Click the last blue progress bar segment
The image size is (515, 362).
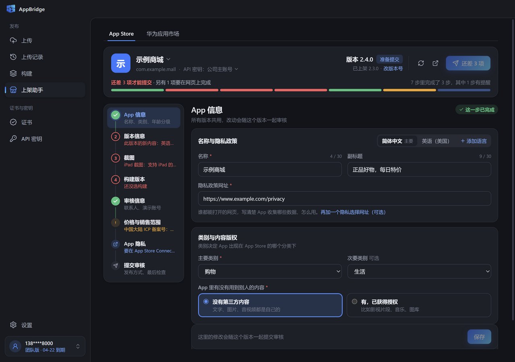click(x=464, y=90)
